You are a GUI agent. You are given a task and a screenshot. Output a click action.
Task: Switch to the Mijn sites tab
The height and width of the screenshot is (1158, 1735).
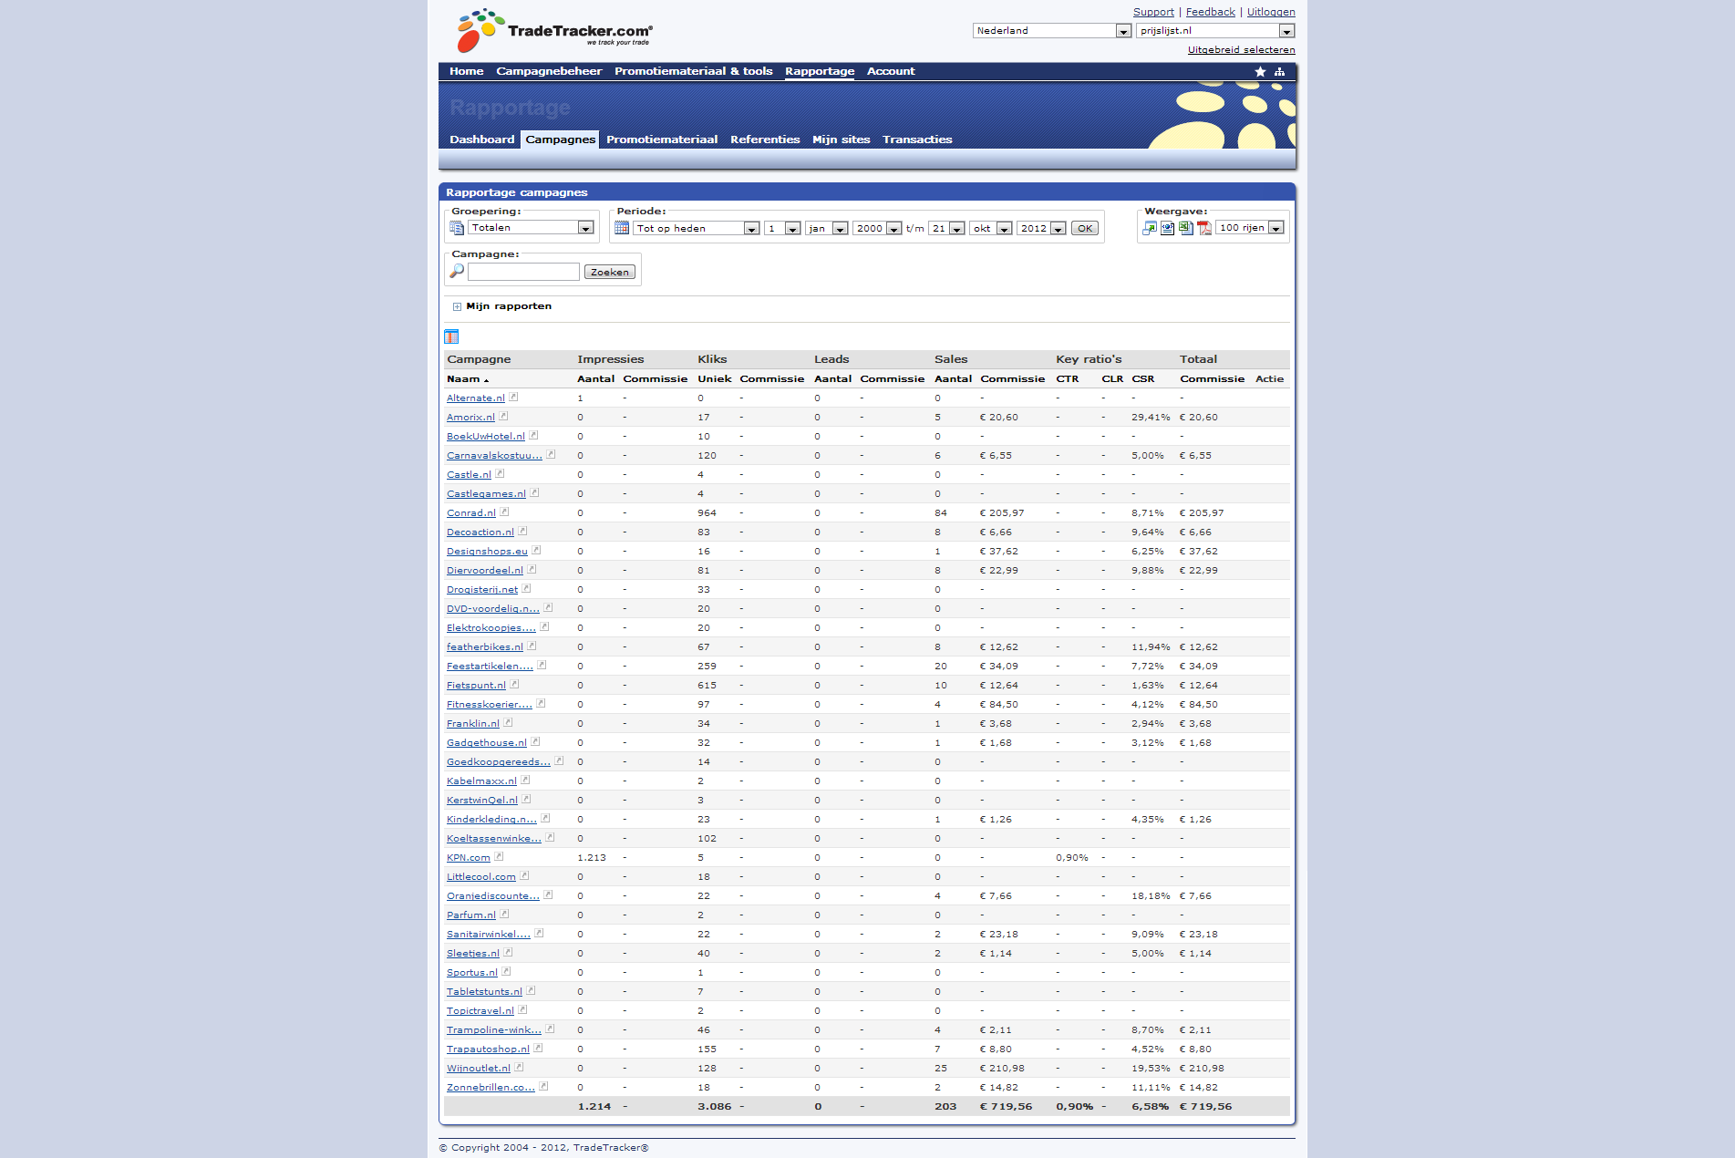pyautogui.click(x=841, y=140)
